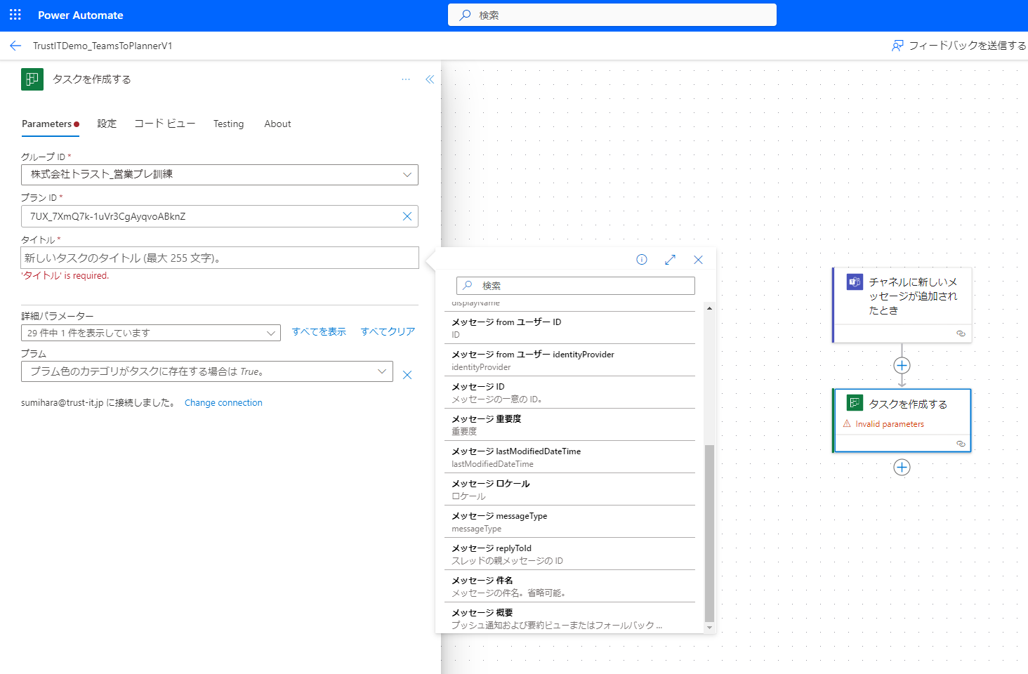Click flow name TrustITDemo_TeamsToPlannerV1
Screen dimensions: 1028x674
pyautogui.click(x=103, y=46)
